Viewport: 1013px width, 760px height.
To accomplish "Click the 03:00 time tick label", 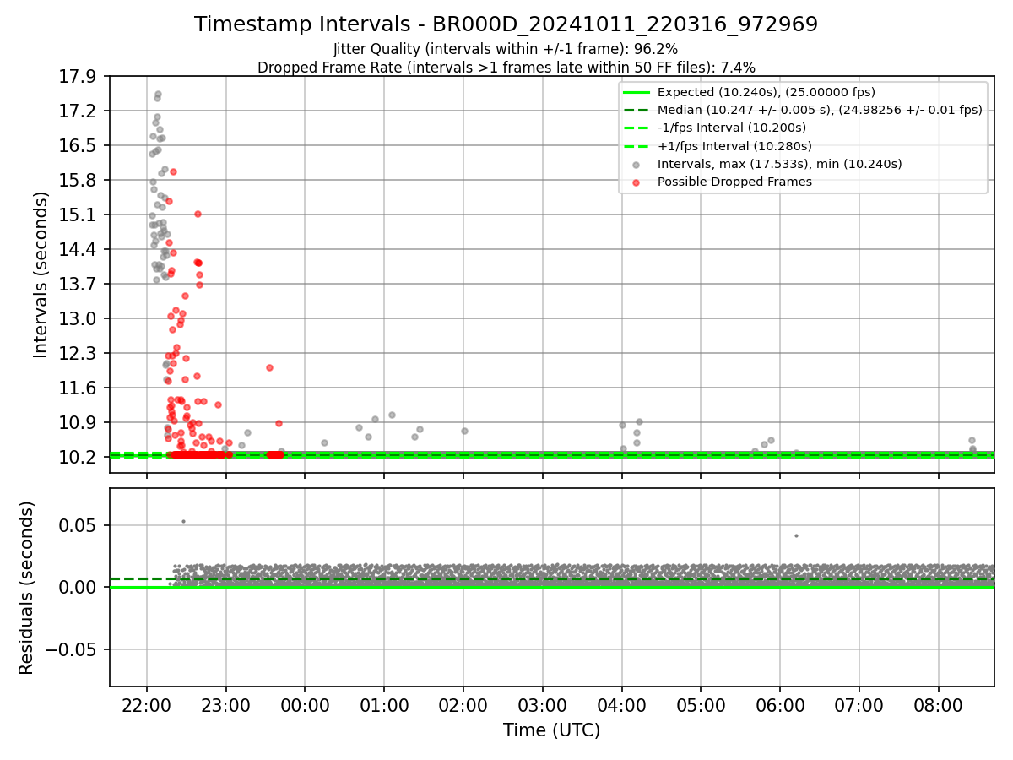I will (x=543, y=705).
